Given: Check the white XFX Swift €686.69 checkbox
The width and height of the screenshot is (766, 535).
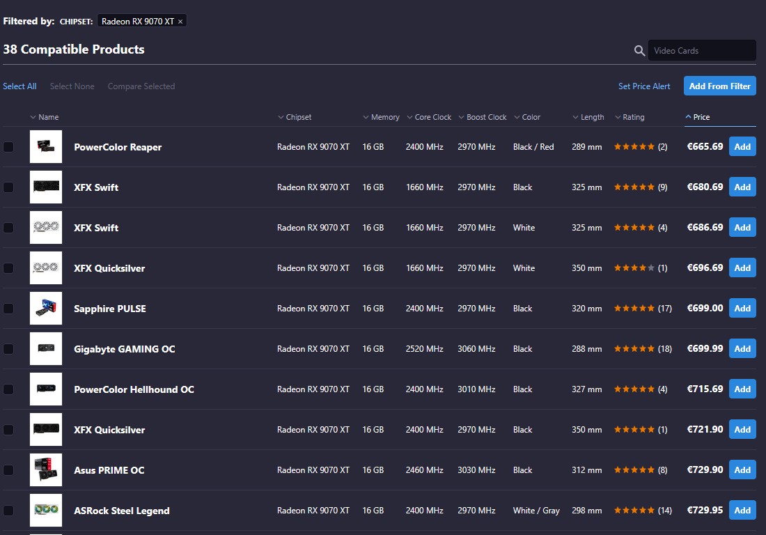Looking at the screenshot, I should click(x=8, y=228).
